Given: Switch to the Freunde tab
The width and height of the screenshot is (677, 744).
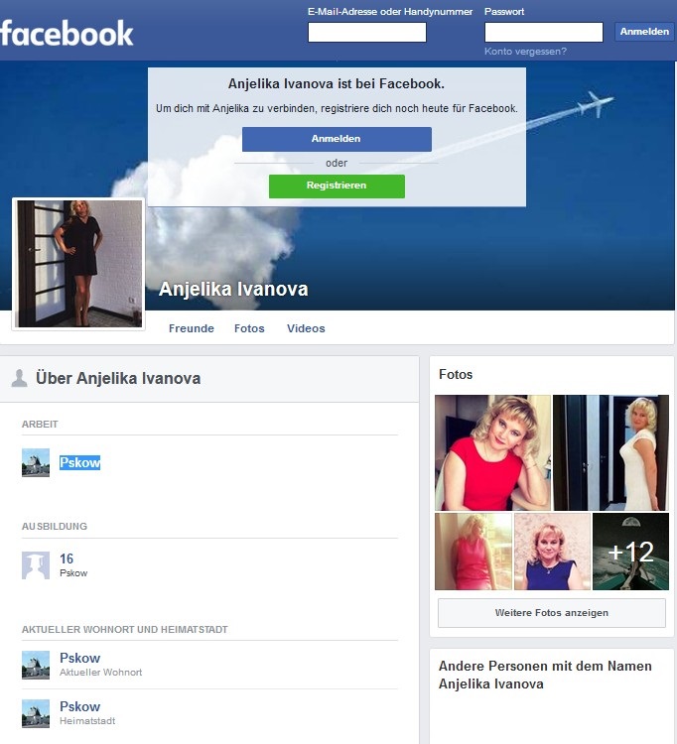Looking at the screenshot, I should click(x=192, y=328).
